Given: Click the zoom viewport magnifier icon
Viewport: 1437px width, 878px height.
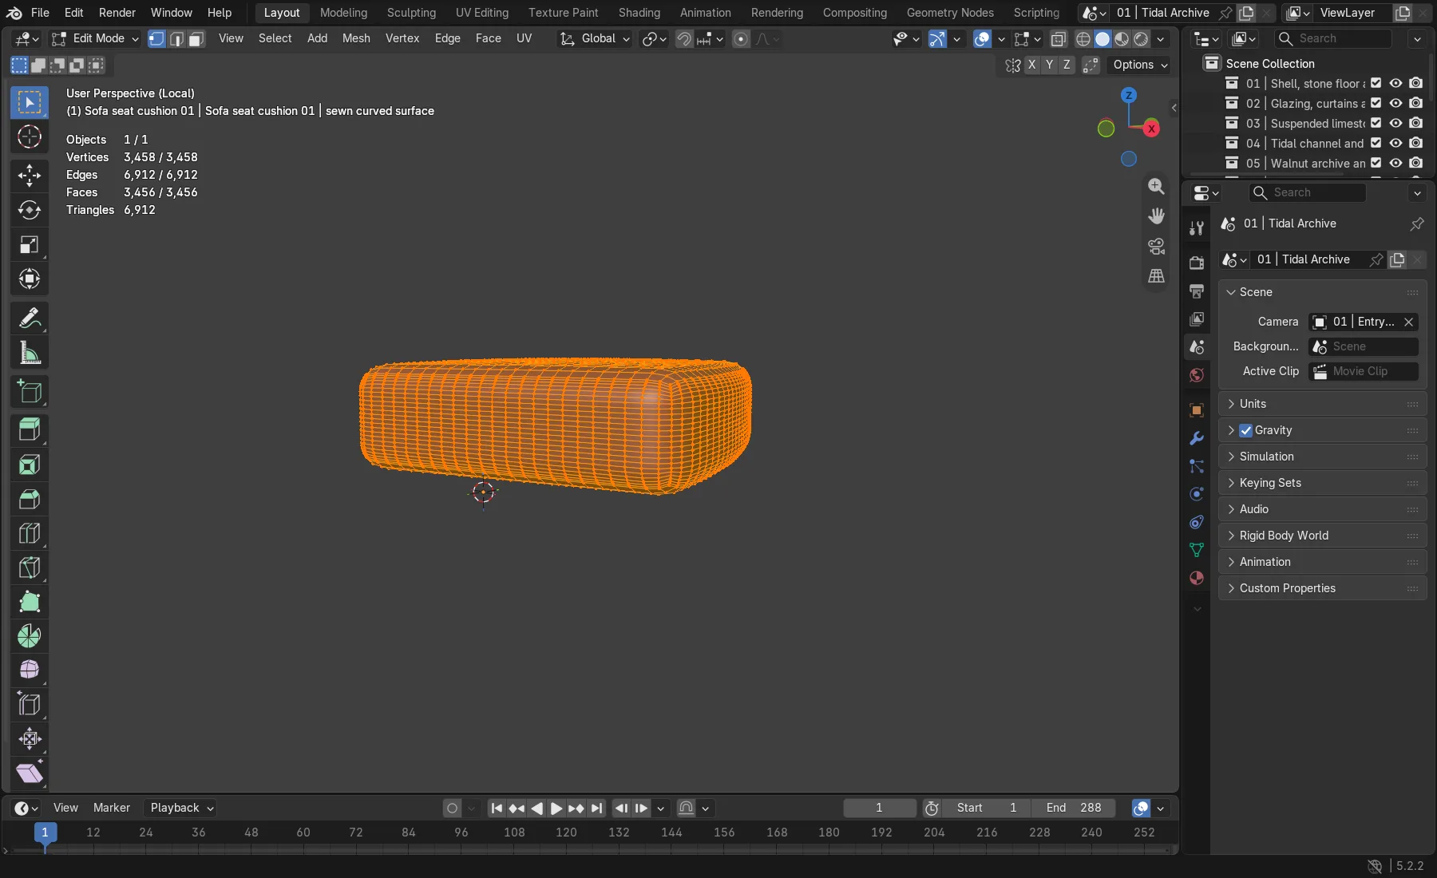Looking at the screenshot, I should pyautogui.click(x=1156, y=186).
